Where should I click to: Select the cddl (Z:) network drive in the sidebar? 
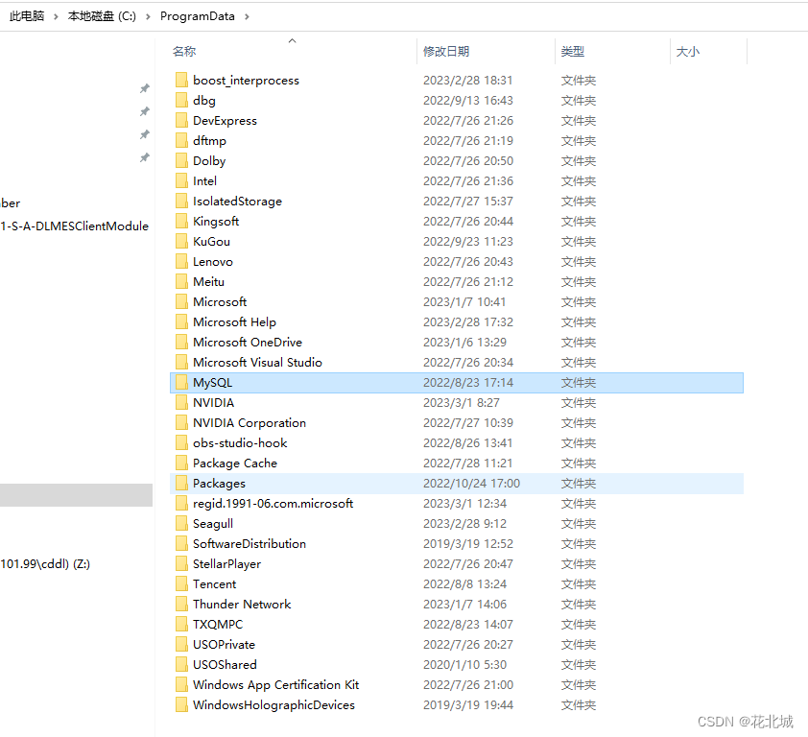pyautogui.click(x=45, y=564)
